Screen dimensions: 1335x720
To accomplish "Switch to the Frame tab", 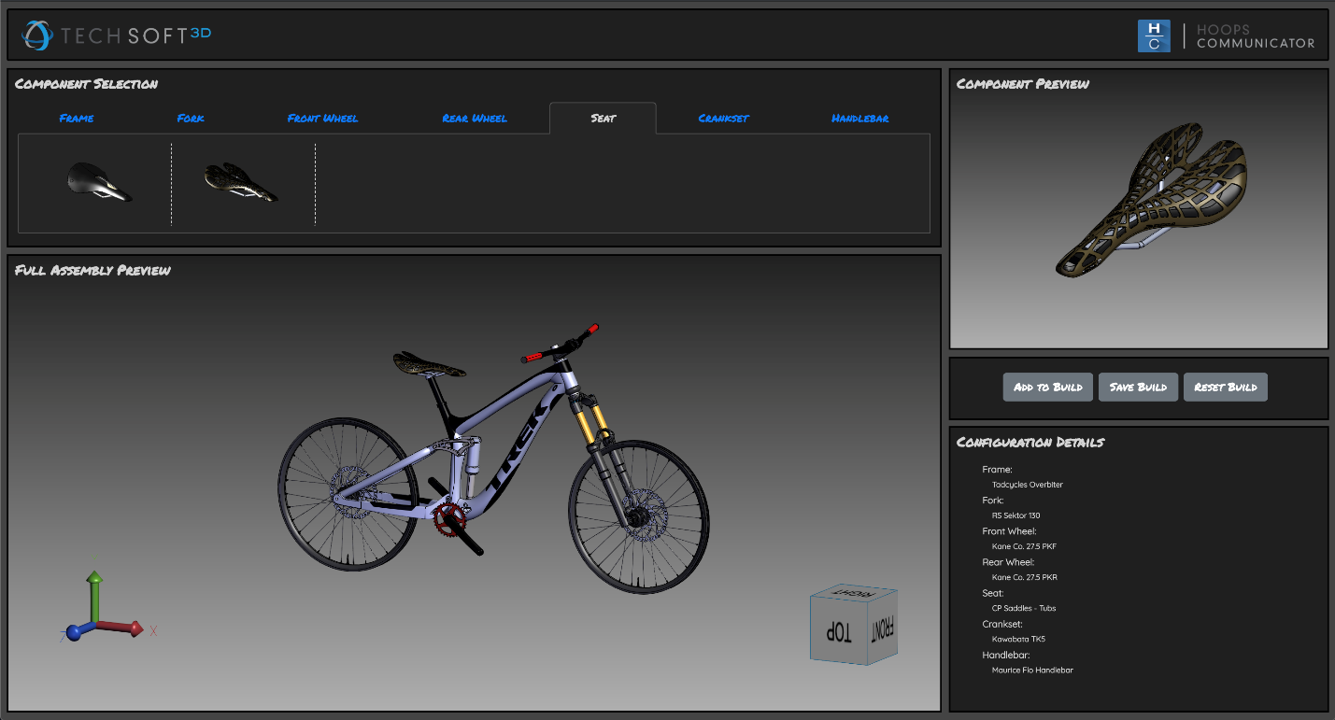I will pos(76,119).
